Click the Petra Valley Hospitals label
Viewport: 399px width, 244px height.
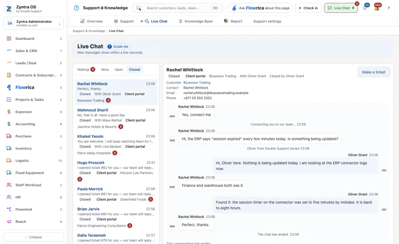coord(94,153)
